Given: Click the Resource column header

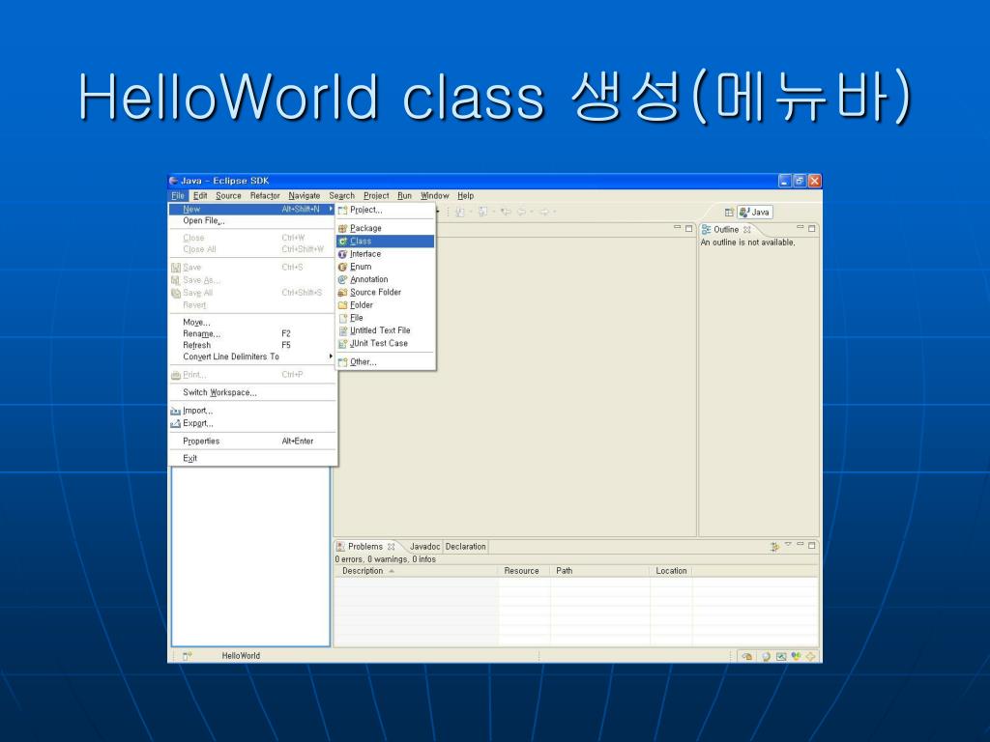Looking at the screenshot, I should point(523,570).
